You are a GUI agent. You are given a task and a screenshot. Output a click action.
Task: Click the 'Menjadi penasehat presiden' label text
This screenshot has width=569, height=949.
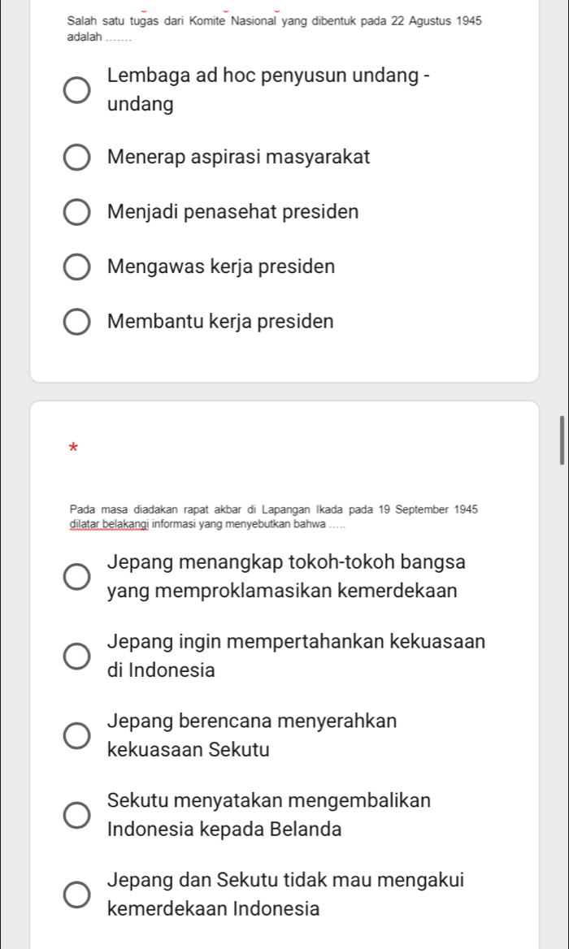point(232,212)
